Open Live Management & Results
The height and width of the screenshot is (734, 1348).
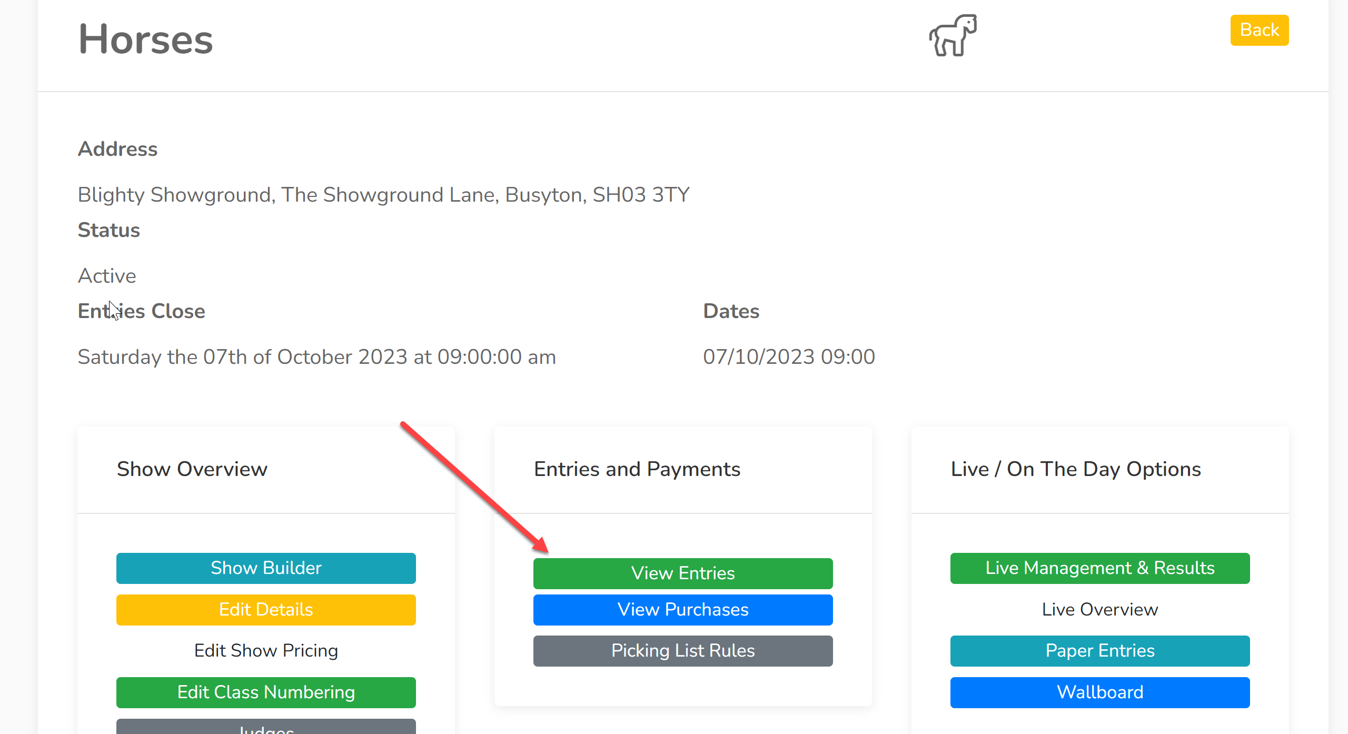pyautogui.click(x=1100, y=568)
